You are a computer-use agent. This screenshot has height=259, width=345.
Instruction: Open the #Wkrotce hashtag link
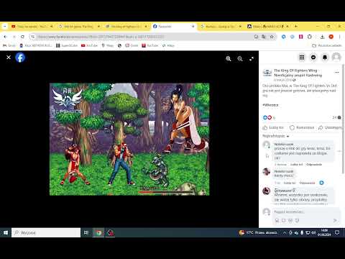tap(270, 105)
